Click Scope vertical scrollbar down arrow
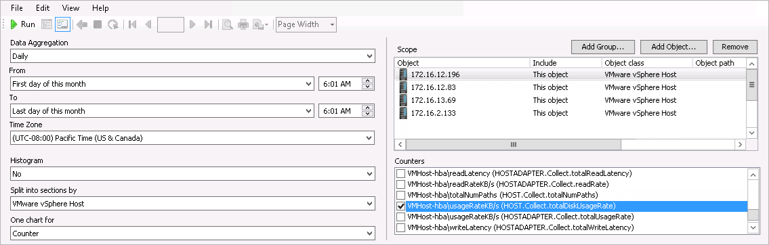The height and width of the screenshot is (245, 769). point(751,133)
